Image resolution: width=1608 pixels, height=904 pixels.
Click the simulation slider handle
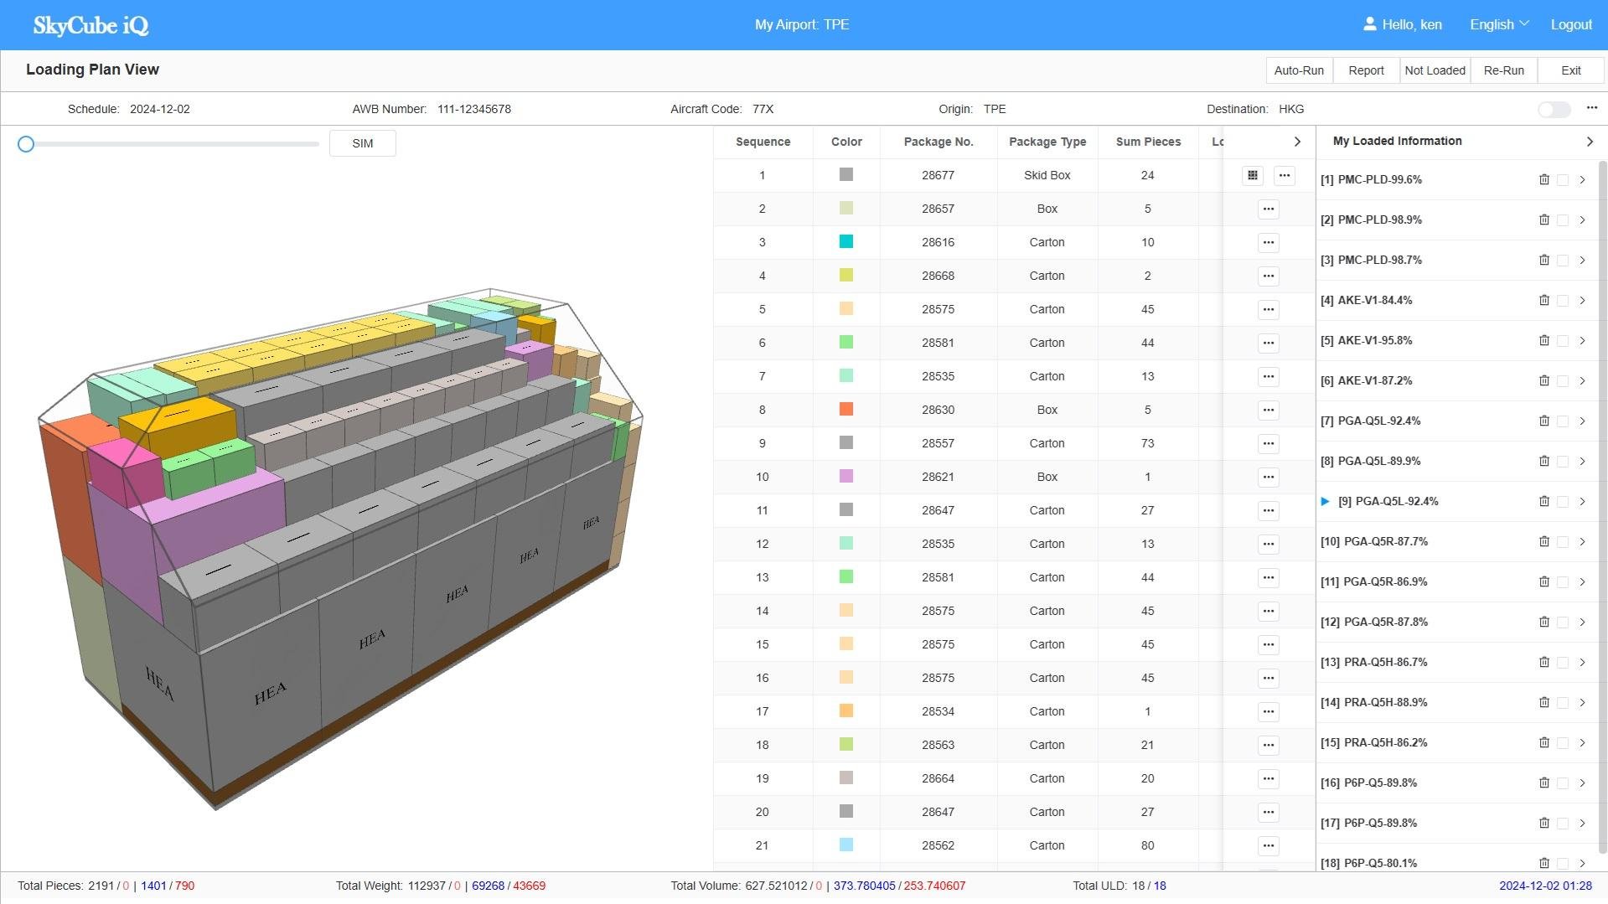26,144
